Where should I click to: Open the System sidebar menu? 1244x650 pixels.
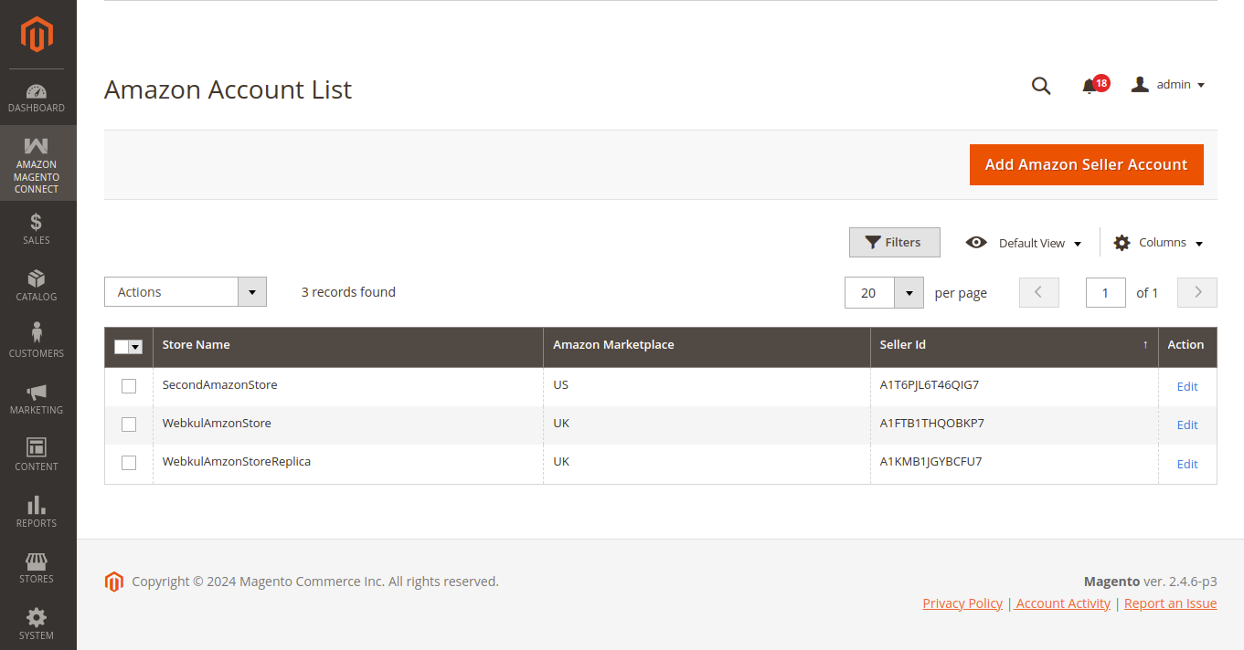coord(37,624)
